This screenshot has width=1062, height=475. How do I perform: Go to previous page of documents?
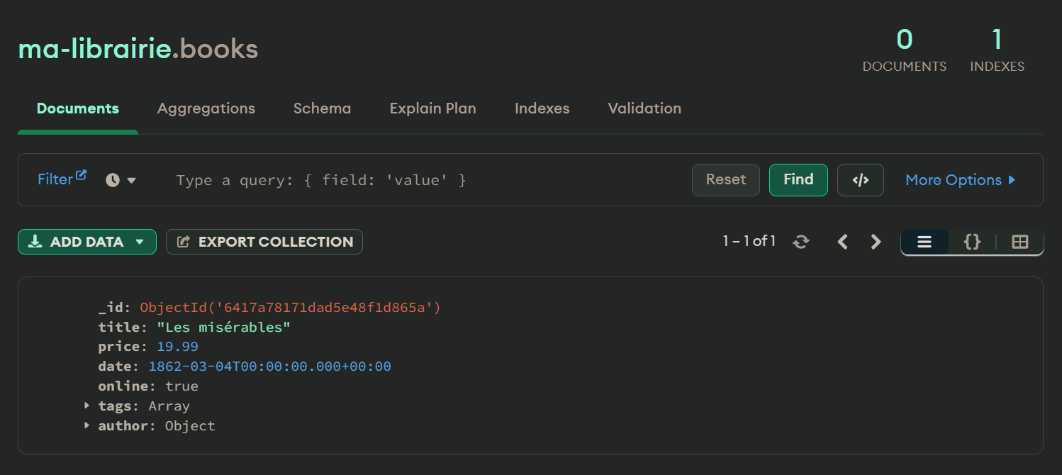[x=843, y=242]
